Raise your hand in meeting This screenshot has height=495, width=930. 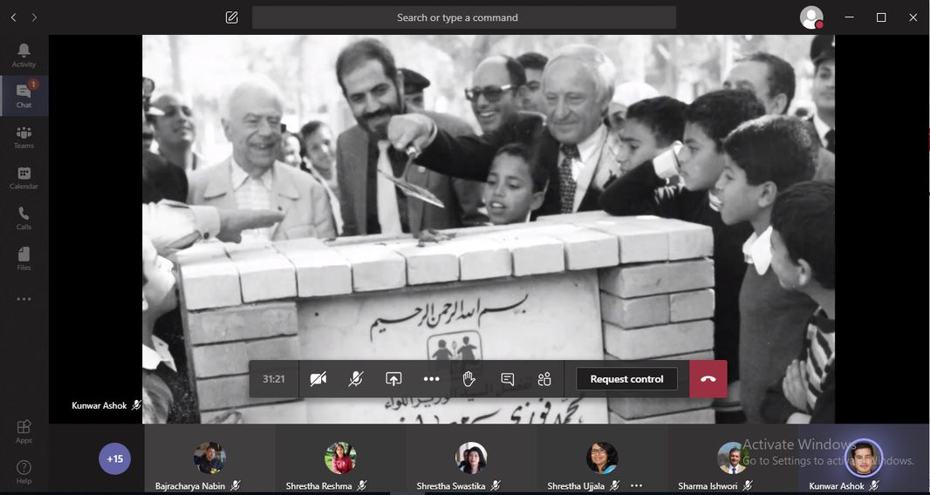(x=468, y=379)
